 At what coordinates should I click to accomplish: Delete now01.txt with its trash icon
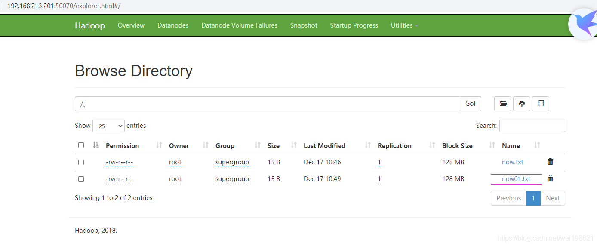point(550,178)
